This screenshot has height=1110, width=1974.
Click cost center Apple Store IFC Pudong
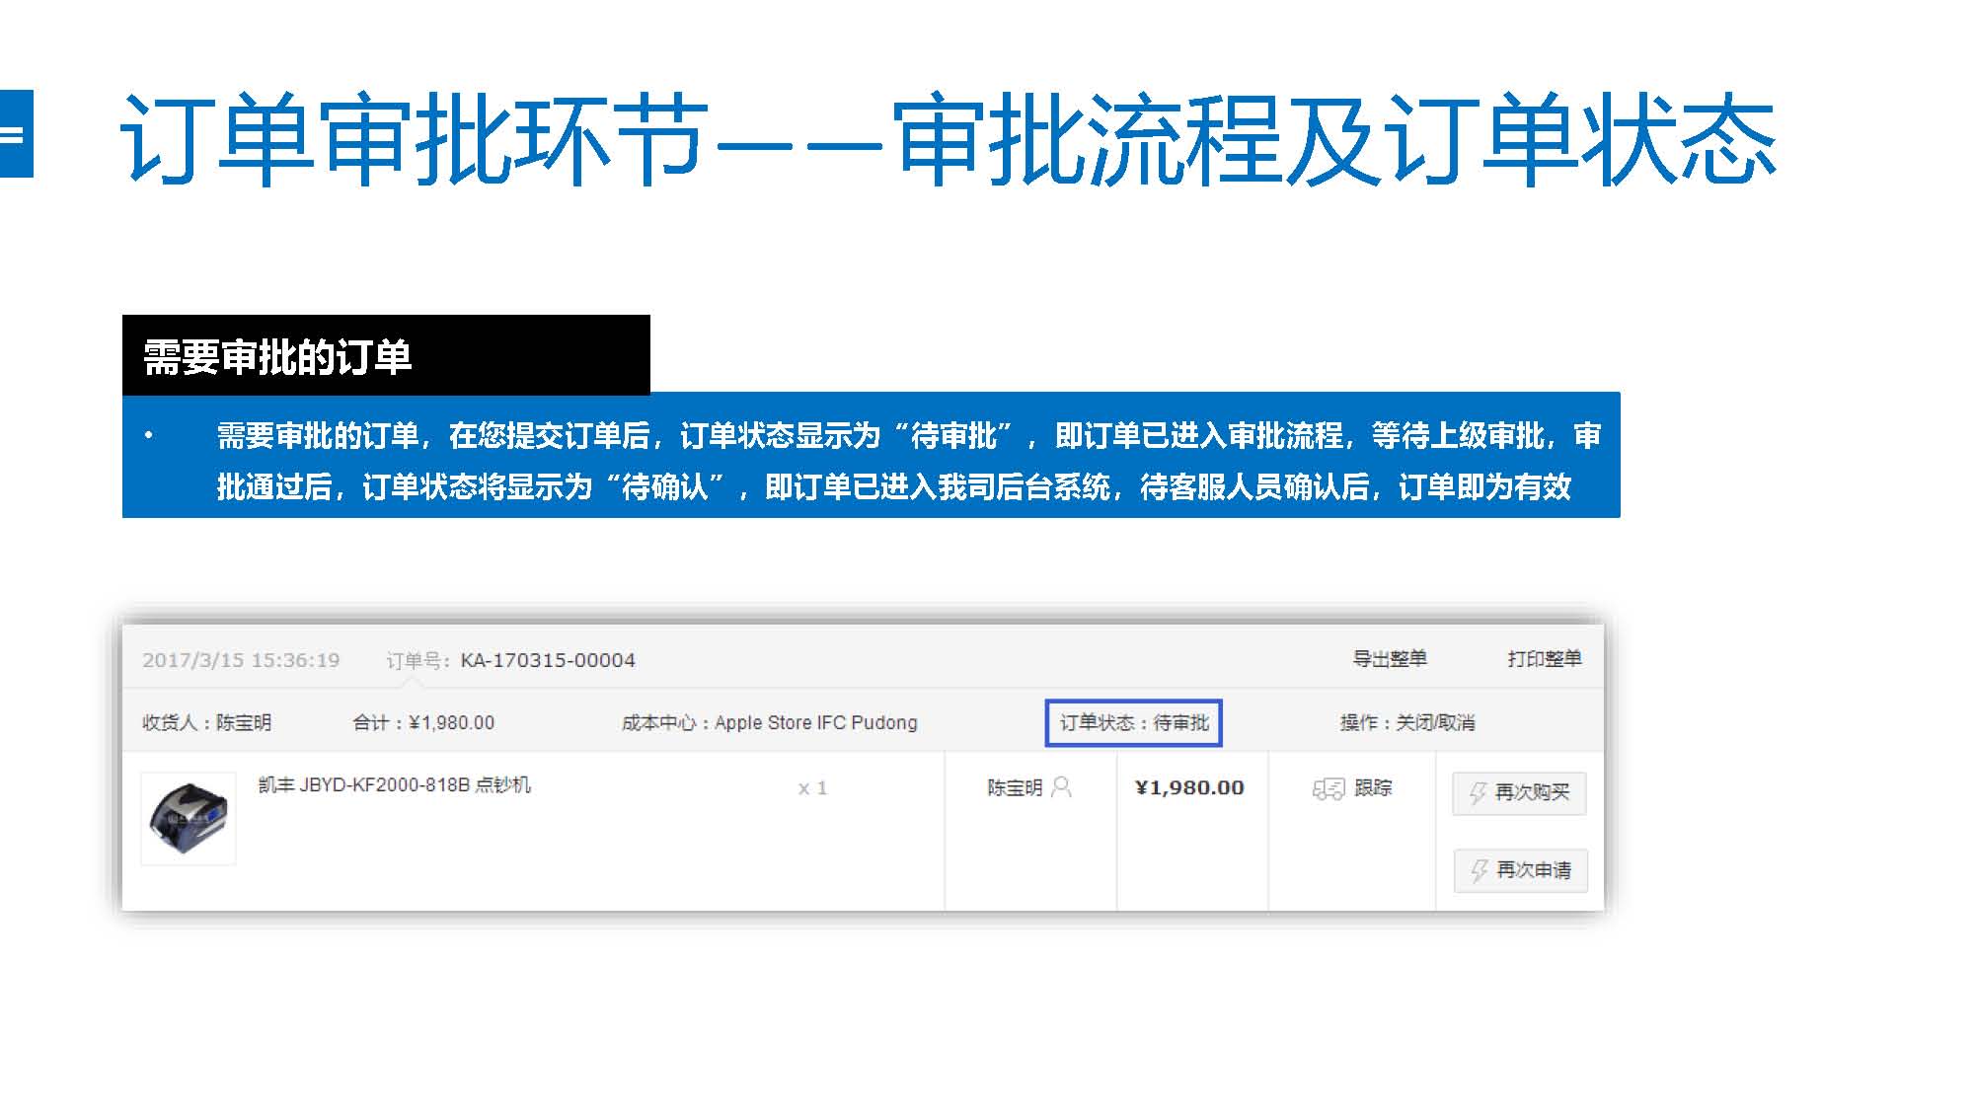(816, 722)
